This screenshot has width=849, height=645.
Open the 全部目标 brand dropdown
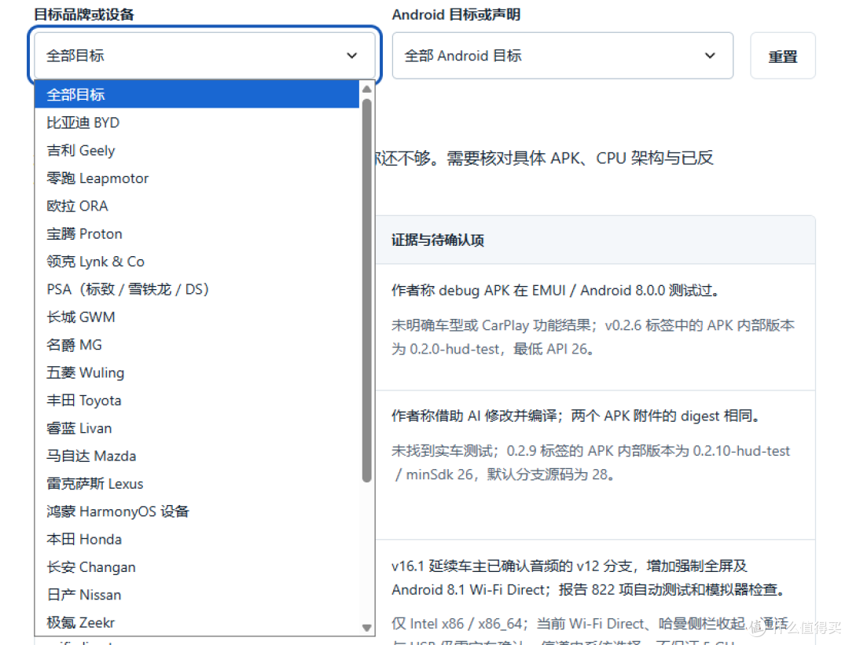point(204,56)
